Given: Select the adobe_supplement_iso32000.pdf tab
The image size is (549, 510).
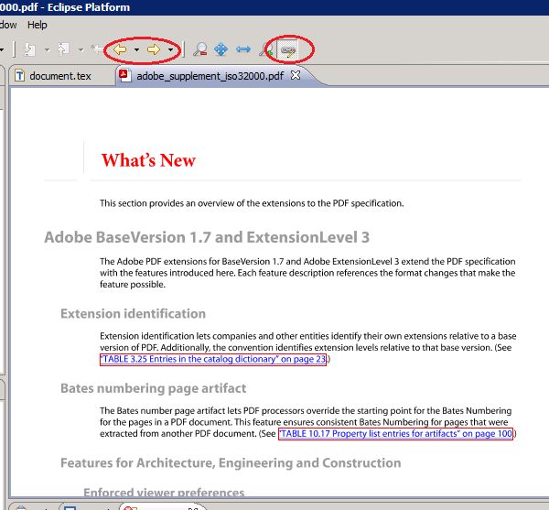Looking at the screenshot, I should [210, 76].
